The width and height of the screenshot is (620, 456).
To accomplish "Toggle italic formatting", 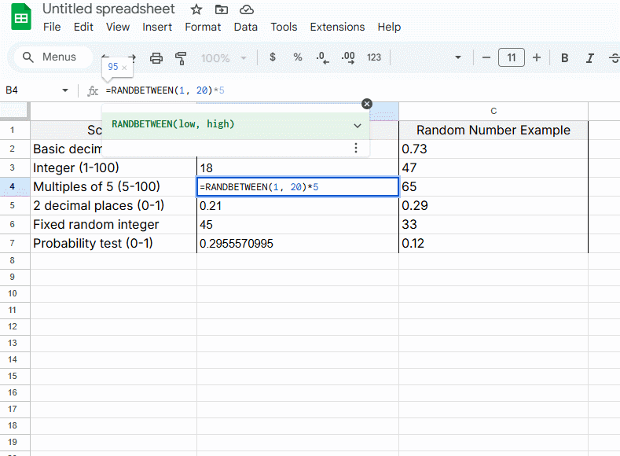I will pyautogui.click(x=589, y=57).
